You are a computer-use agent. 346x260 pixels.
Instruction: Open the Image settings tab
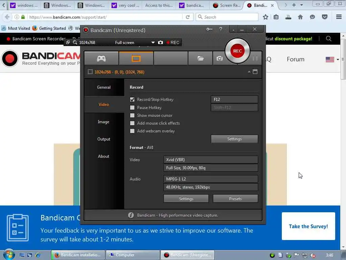coord(104,122)
